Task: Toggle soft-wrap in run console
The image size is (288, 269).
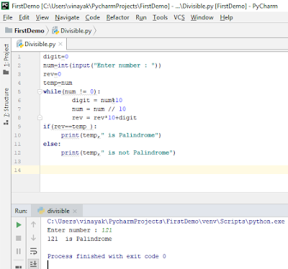Action: [x=33, y=251]
